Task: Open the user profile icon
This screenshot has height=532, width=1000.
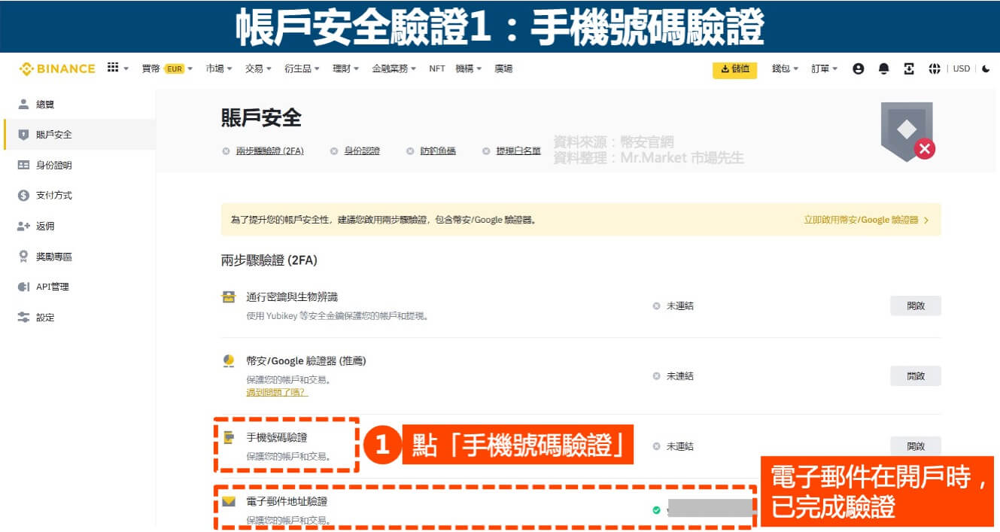Action: point(858,68)
